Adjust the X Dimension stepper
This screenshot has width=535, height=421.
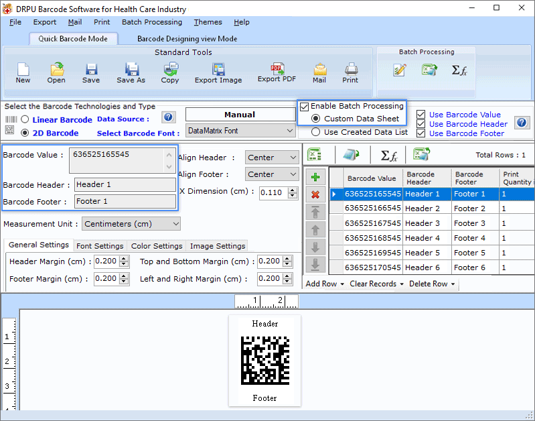293,192
